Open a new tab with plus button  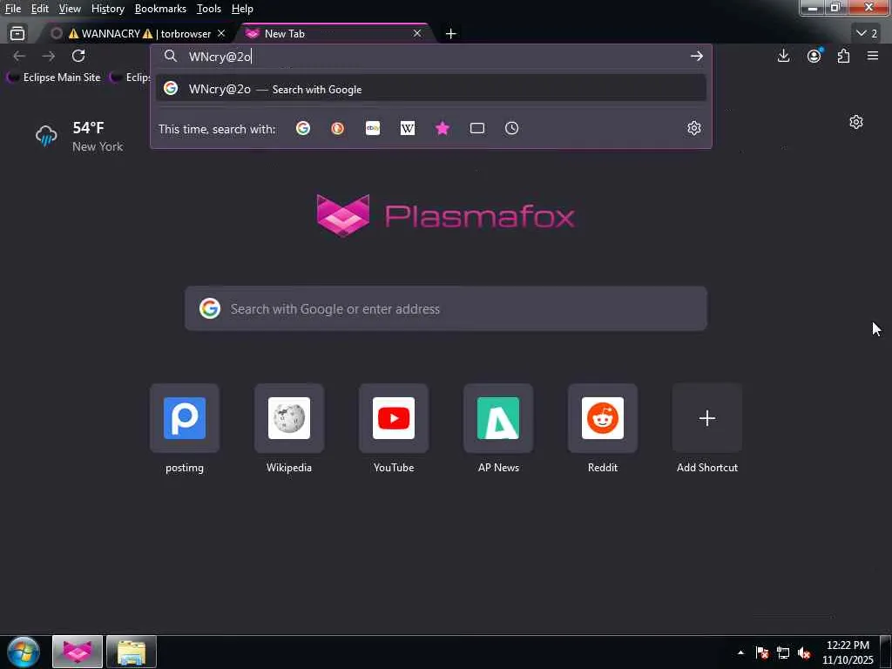tap(450, 34)
